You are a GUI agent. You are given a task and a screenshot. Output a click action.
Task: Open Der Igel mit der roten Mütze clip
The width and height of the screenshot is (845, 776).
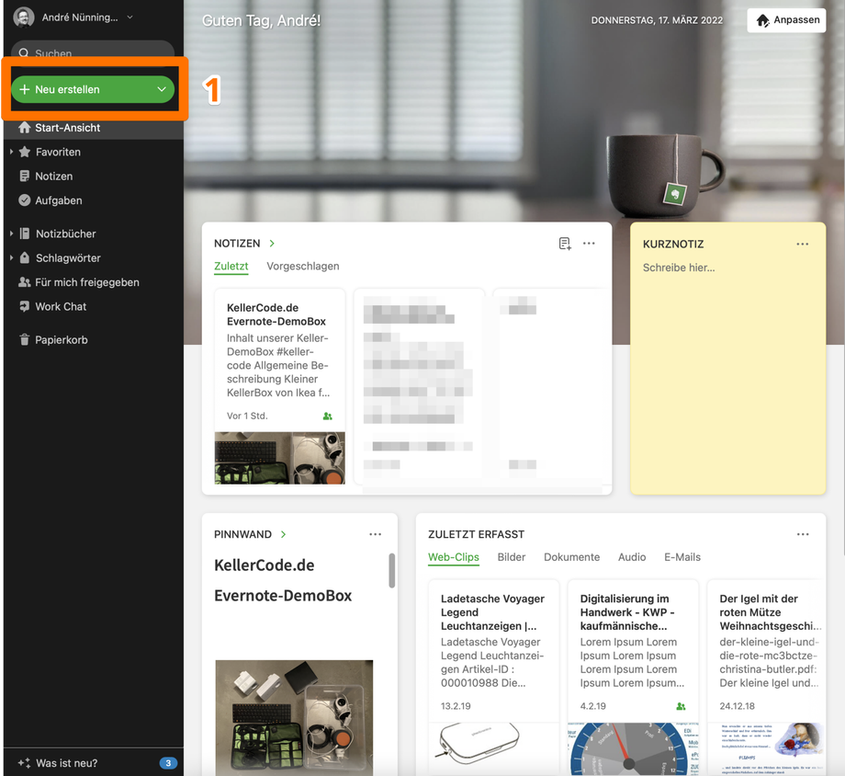pyautogui.click(x=766, y=678)
